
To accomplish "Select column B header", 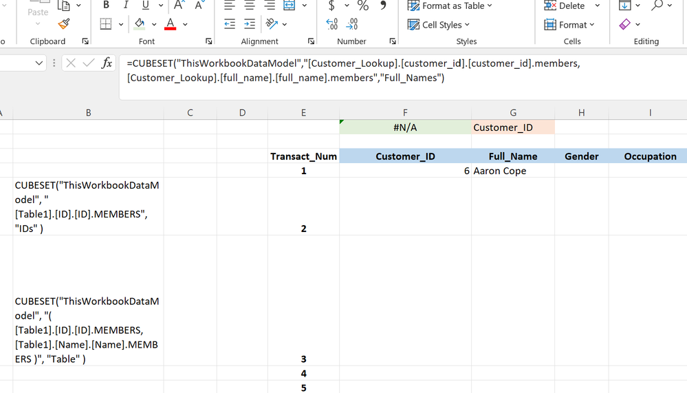I will [89, 113].
